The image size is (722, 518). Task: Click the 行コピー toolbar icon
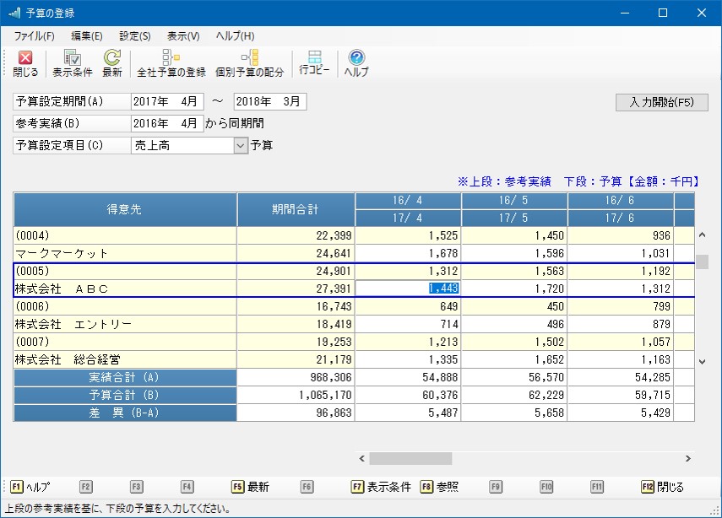point(314,62)
